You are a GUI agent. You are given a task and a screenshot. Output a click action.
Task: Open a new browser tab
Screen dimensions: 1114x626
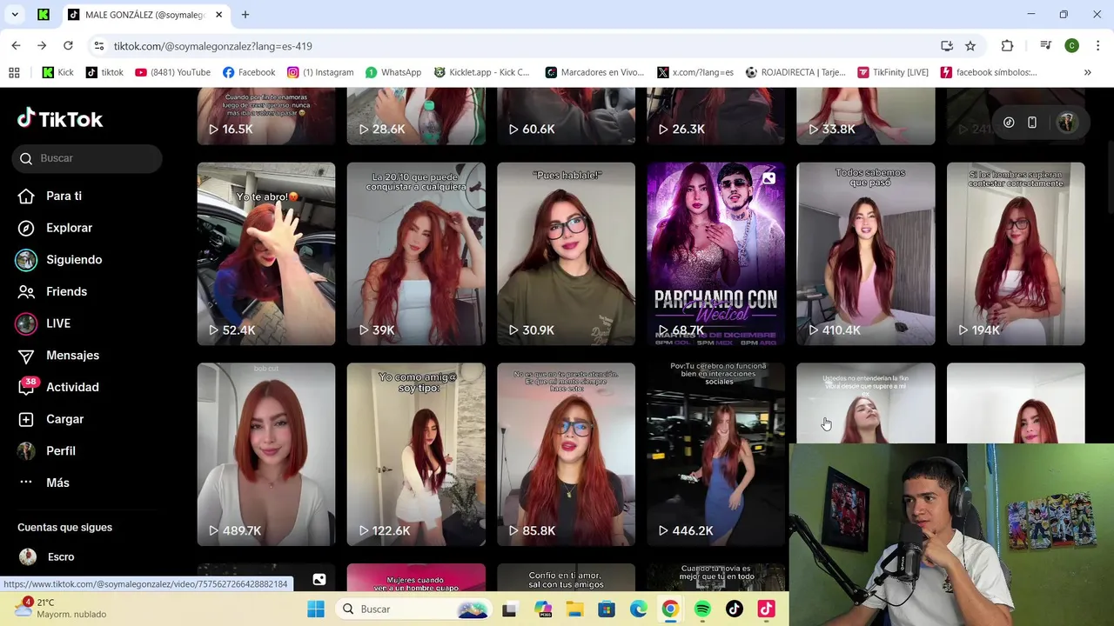[245, 15]
